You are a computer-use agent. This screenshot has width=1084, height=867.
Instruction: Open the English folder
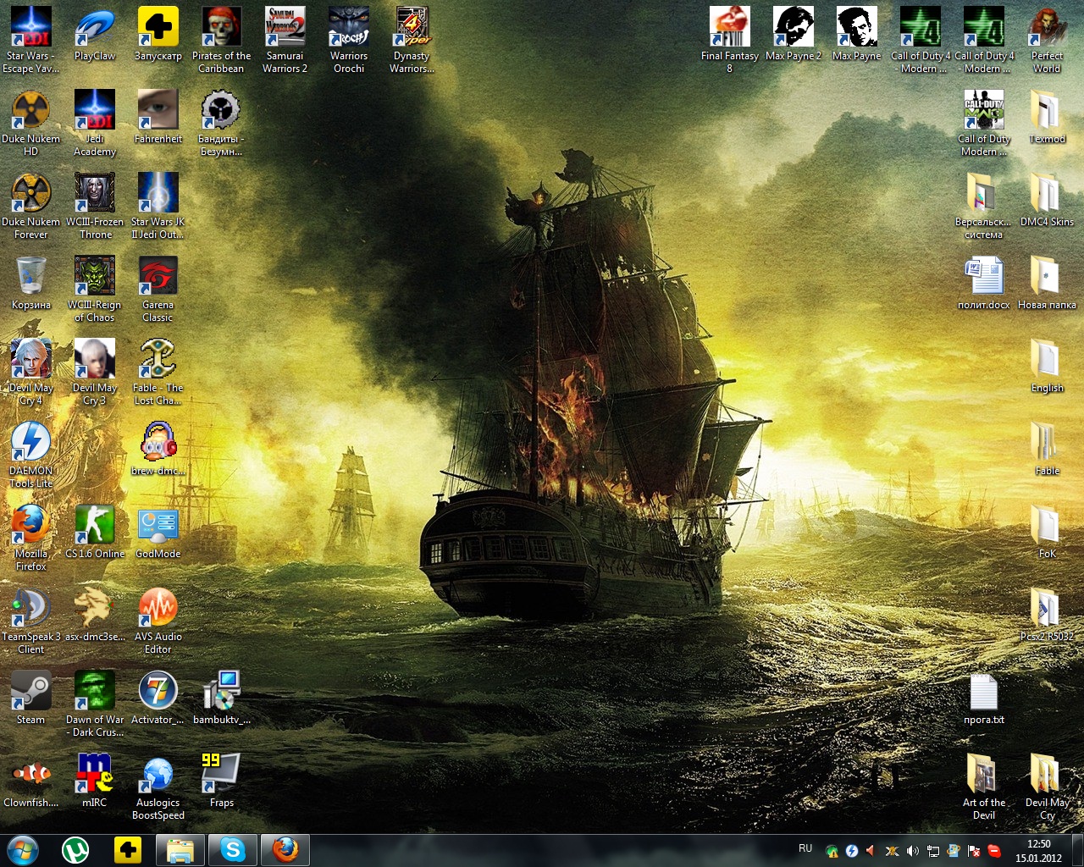[1047, 361]
